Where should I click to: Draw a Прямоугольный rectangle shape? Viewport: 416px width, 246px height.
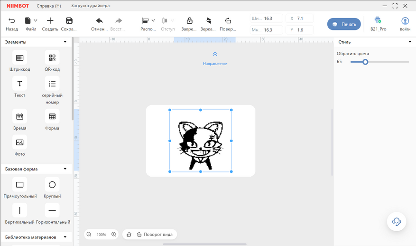[x=19, y=184]
